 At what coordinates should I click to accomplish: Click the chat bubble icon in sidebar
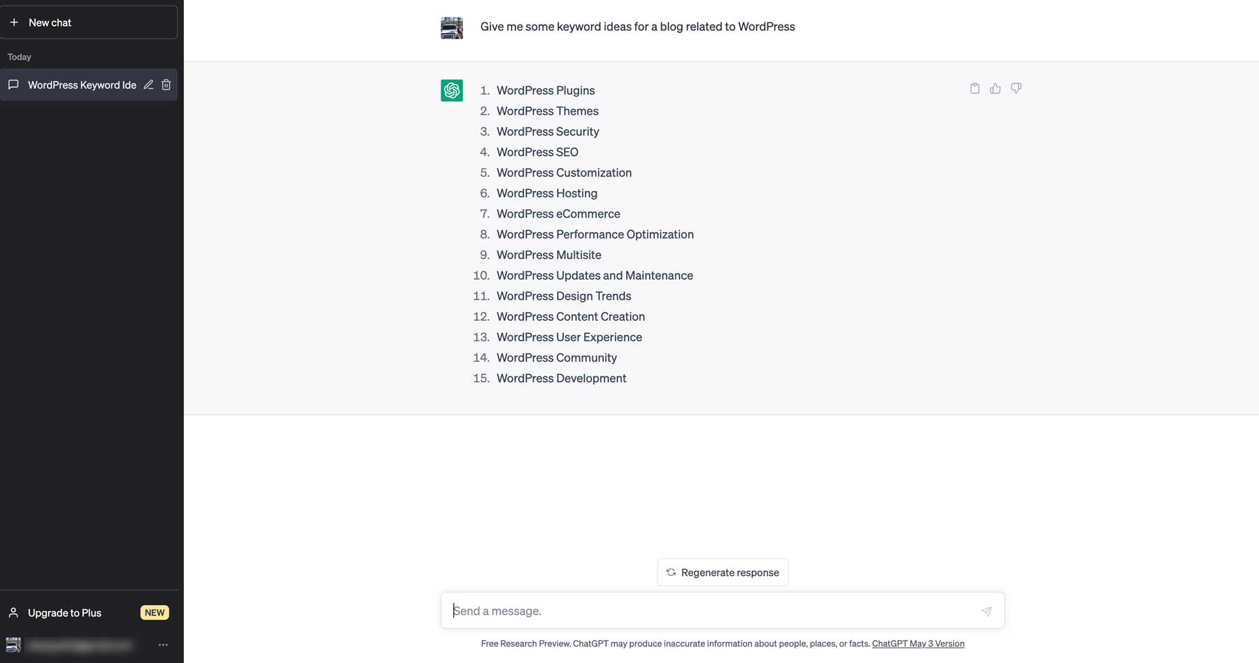coord(13,85)
